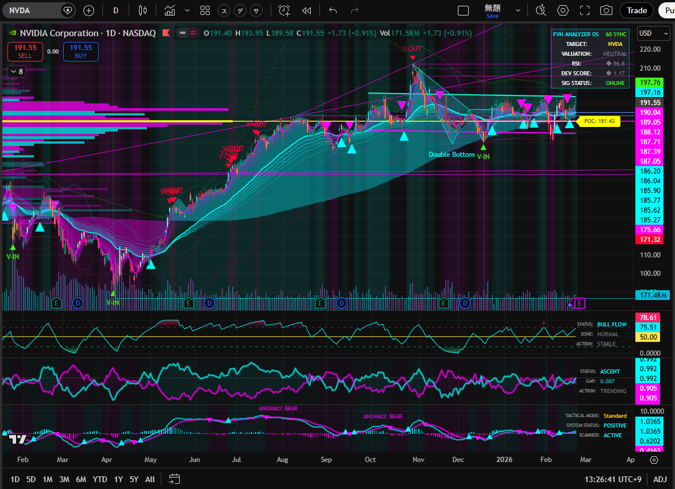Click the blue 191.55 BUY button
675x489 pixels.
(x=81, y=51)
